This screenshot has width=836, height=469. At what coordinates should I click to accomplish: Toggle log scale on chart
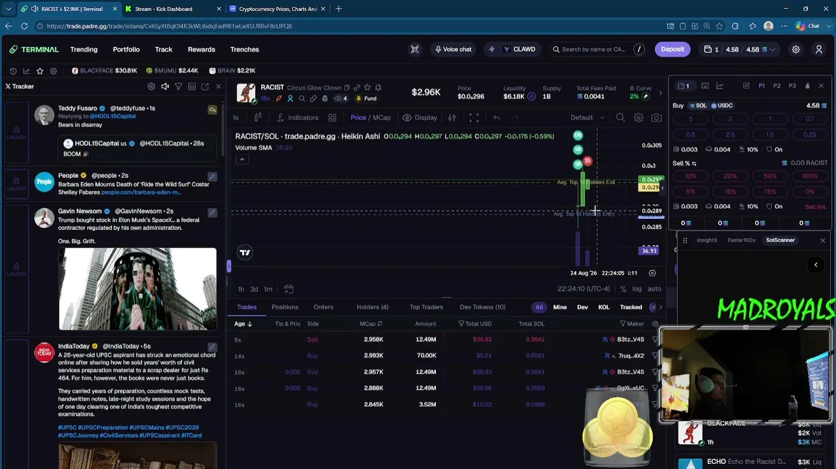[x=637, y=289]
